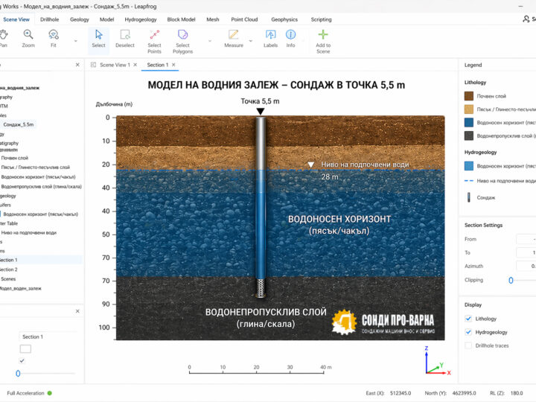Open the Scene View ribbon tab
536x402 pixels.
[16, 19]
